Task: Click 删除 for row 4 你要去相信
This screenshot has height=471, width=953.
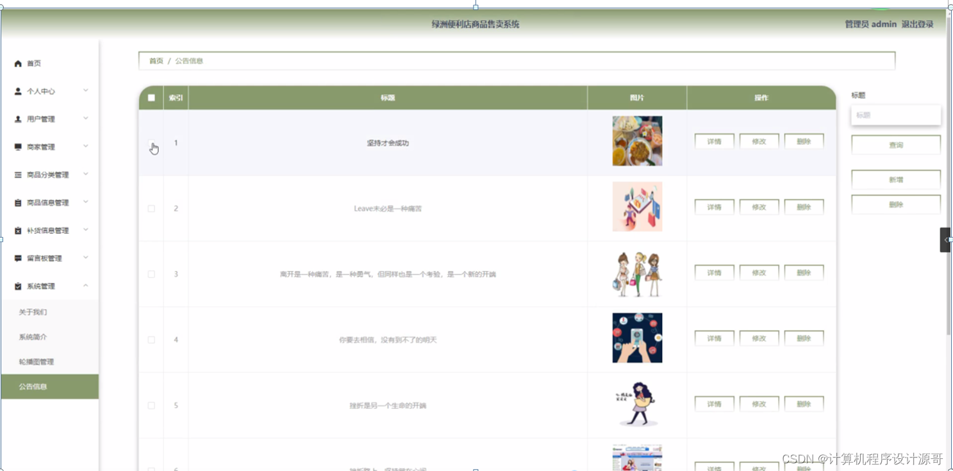Action: [804, 338]
